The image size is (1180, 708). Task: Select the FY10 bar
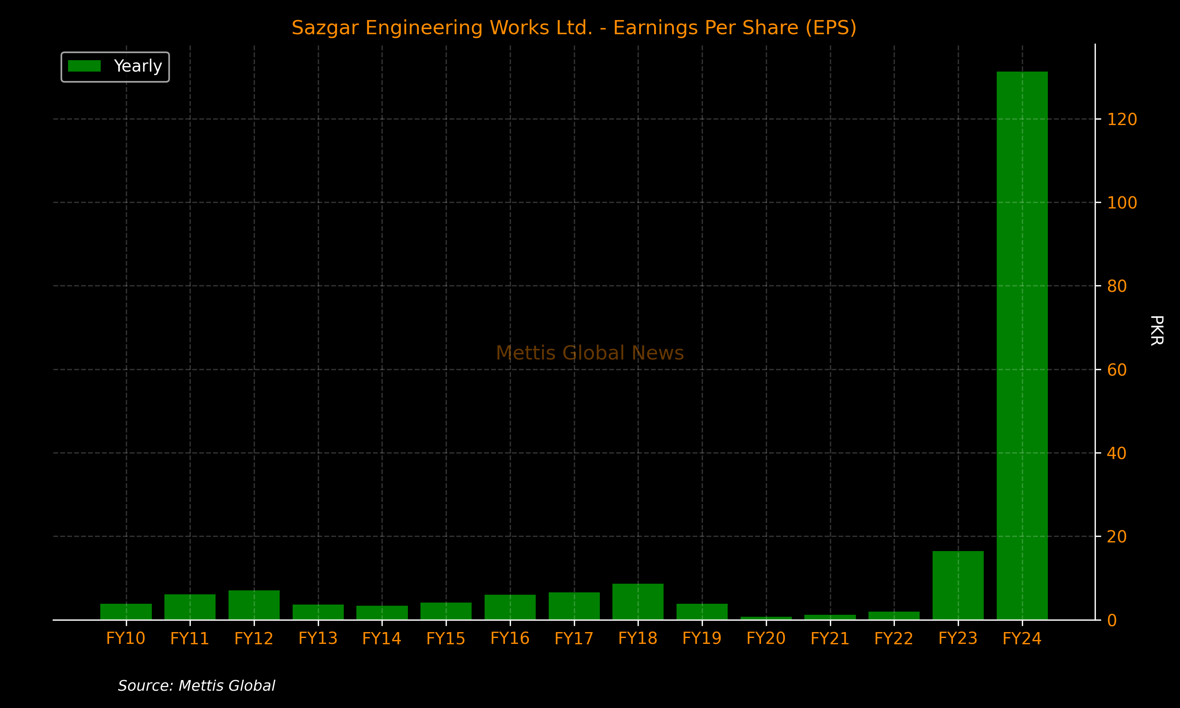[126, 612]
